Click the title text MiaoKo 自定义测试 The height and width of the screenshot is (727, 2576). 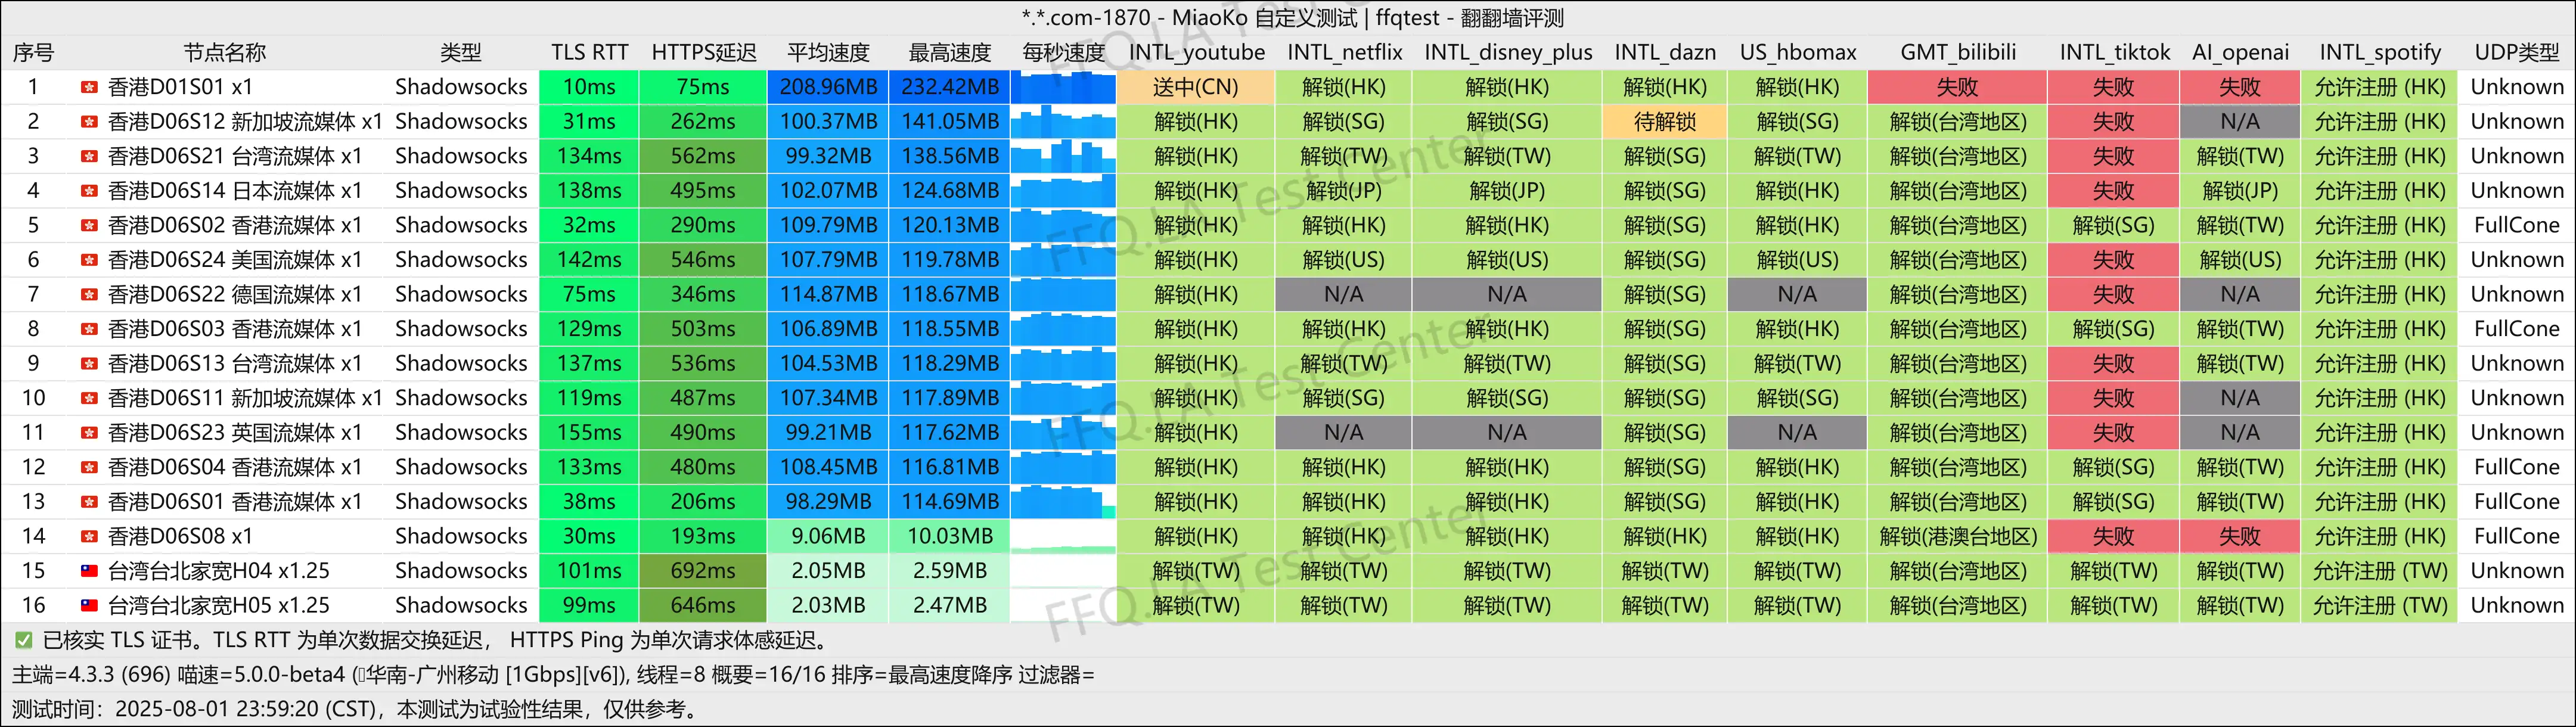click(x=1265, y=18)
